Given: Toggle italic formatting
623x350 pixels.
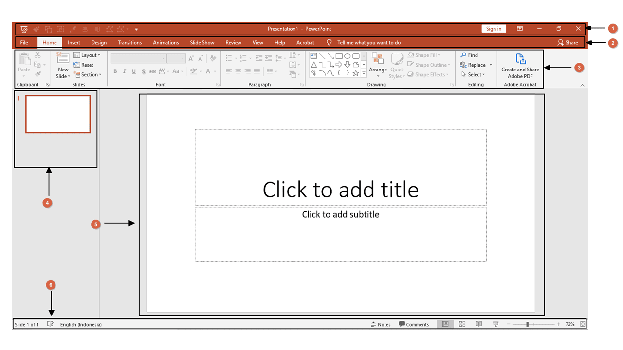Looking at the screenshot, I should point(124,71).
